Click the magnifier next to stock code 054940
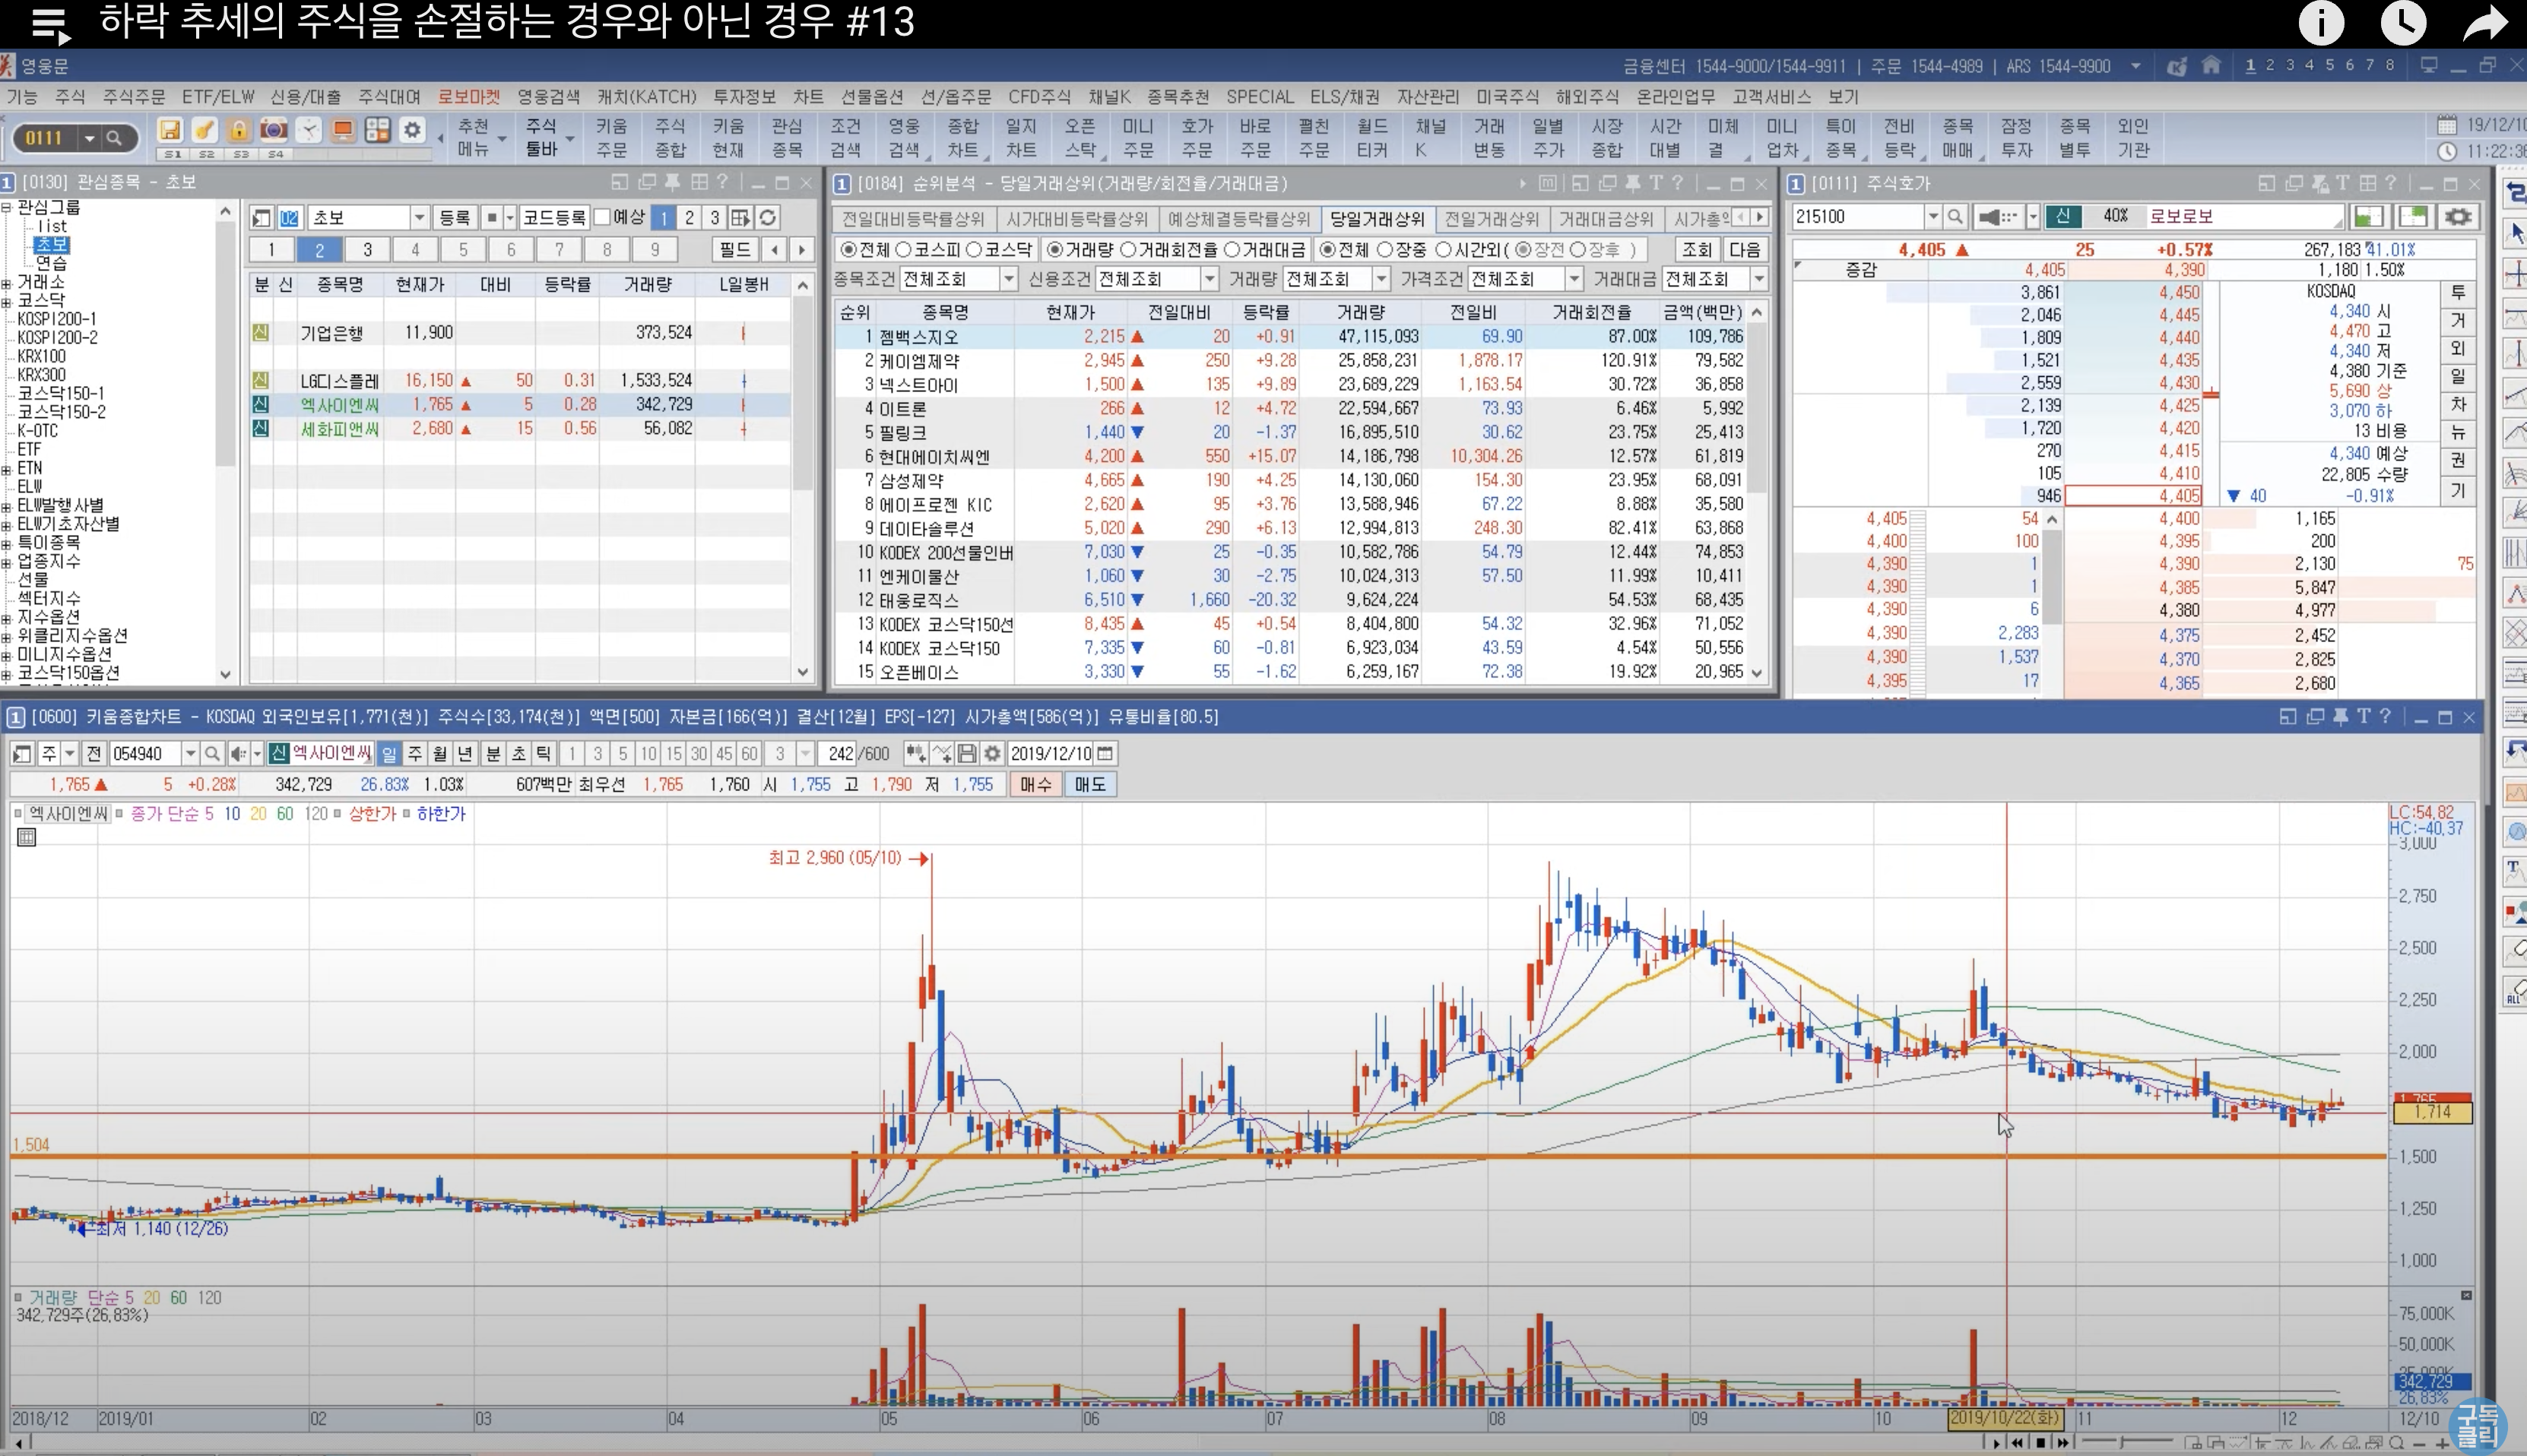The width and height of the screenshot is (2527, 1456). tap(212, 754)
